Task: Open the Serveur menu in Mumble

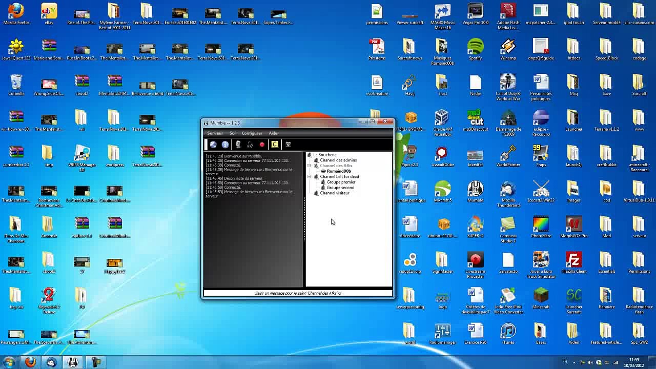Action: (x=215, y=133)
